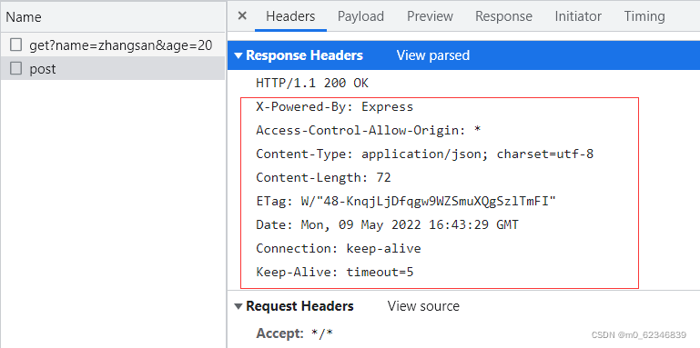Click View source for request headers
Viewport: 700px width, 348px height.
pos(423,306)
